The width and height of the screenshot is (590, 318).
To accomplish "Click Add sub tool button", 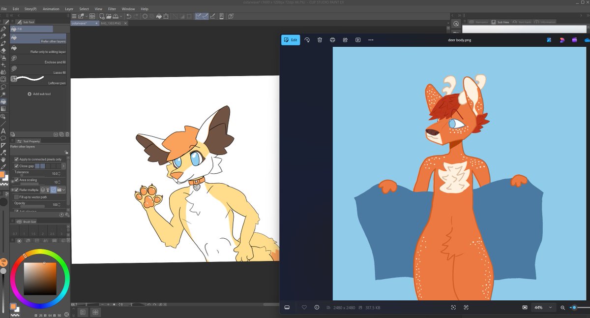I will click(x=39, y=94).
